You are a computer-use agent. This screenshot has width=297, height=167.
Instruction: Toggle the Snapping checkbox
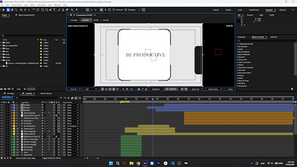click(x=126, y=10)
